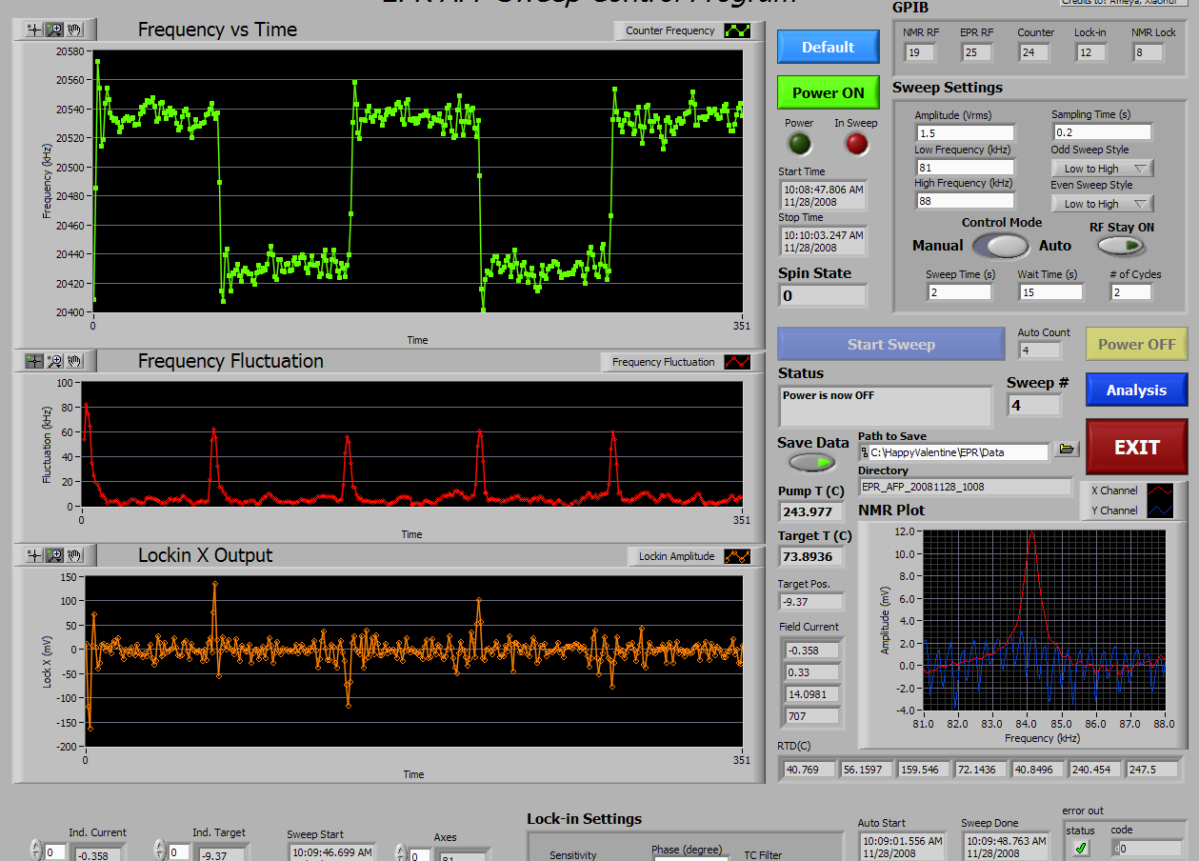Click the error out status checkmark

point(1081,849)
